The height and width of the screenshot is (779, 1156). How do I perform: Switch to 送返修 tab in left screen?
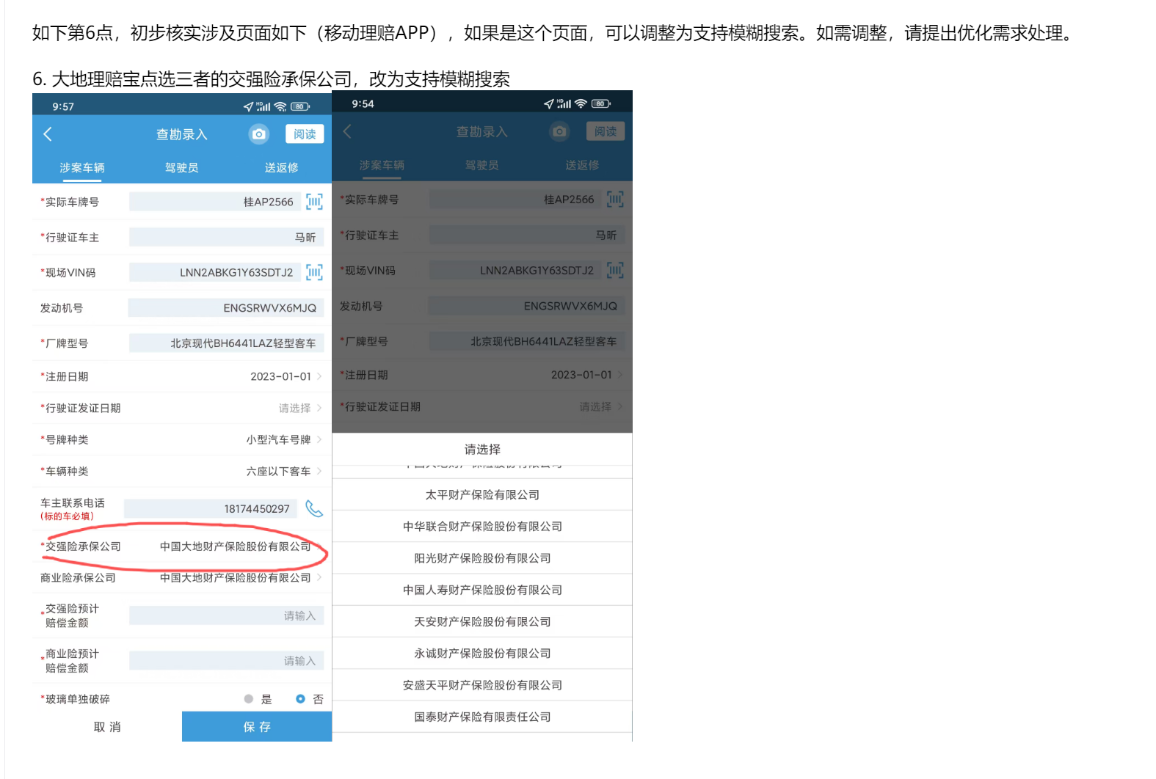pyautogui.click(x=281, y=167)
